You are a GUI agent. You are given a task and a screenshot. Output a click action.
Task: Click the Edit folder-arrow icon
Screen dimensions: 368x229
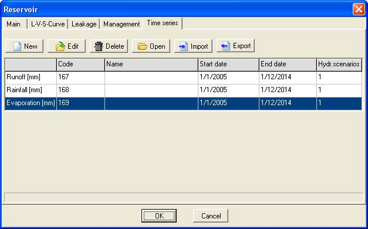click(x=60, y=46)
